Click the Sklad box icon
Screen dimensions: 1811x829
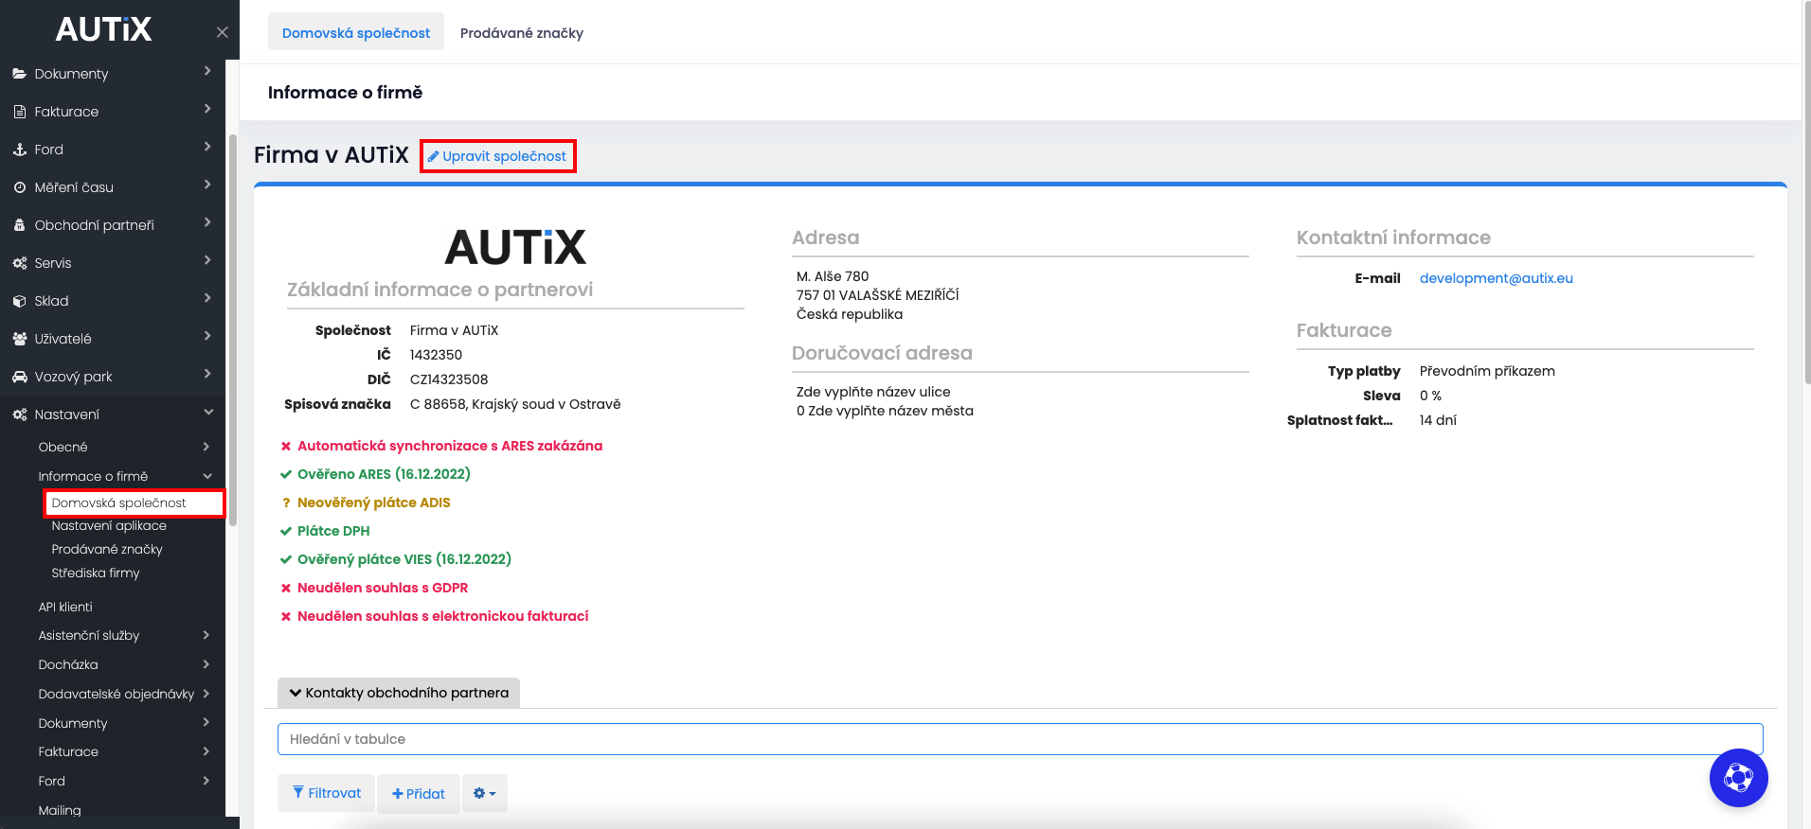(19, 301)
